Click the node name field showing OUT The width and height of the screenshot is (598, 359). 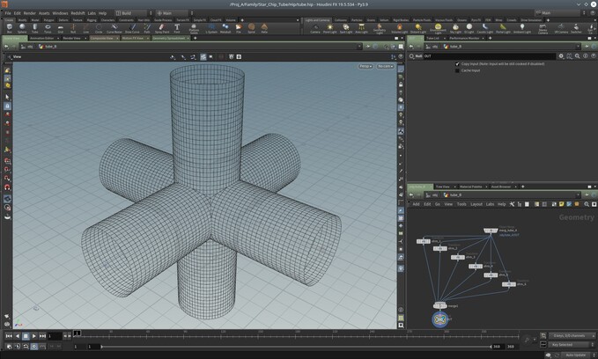[489, 56]
